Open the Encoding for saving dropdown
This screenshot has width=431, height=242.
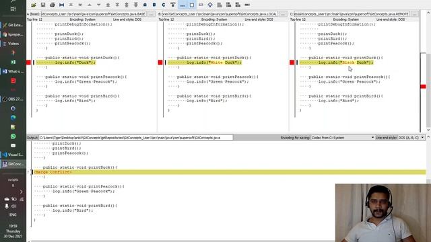coord(343,138)
